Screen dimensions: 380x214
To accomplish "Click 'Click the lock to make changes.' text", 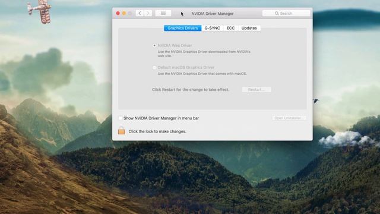I will (x=157, y=131).
